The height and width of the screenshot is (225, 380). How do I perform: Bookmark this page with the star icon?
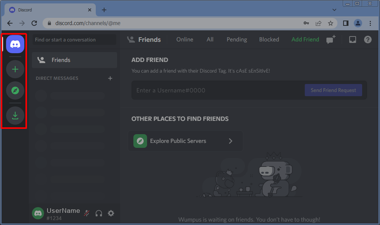pyautogui.click(x=331, y=23)
